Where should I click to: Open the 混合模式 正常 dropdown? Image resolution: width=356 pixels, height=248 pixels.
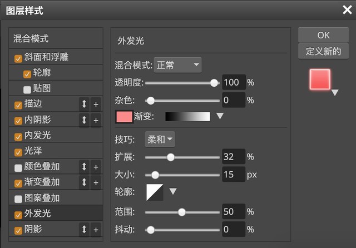point(177,66)
